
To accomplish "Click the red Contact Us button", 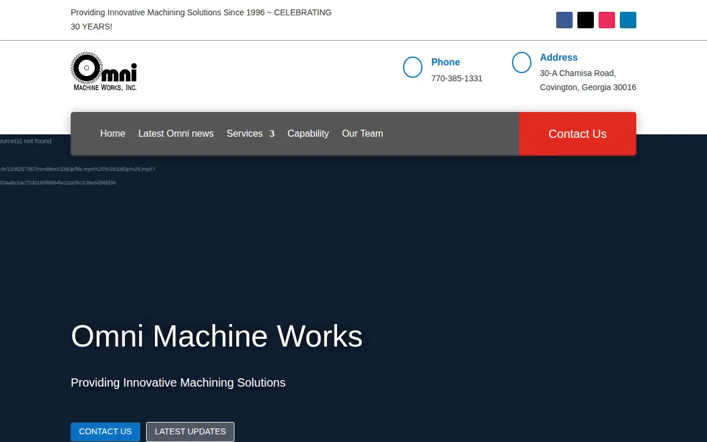I will (577, 134).
